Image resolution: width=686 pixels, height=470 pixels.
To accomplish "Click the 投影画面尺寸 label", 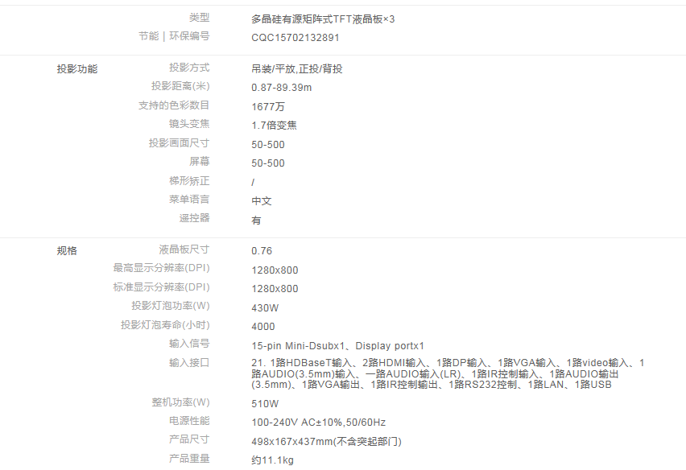I will 179,143.
